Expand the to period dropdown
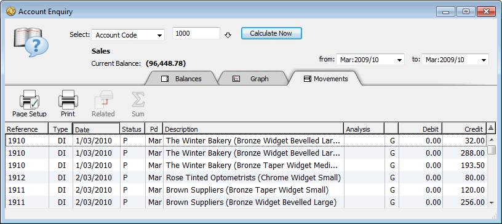 pos(455,60)
